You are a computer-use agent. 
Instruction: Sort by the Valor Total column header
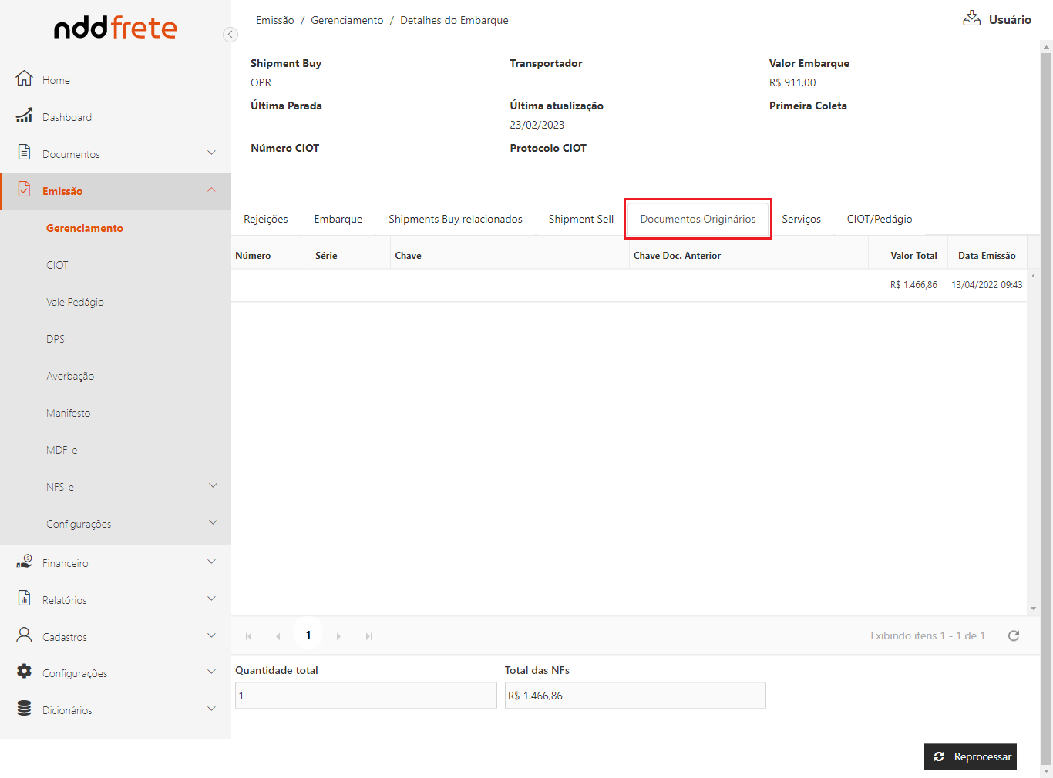pos(913,256)
